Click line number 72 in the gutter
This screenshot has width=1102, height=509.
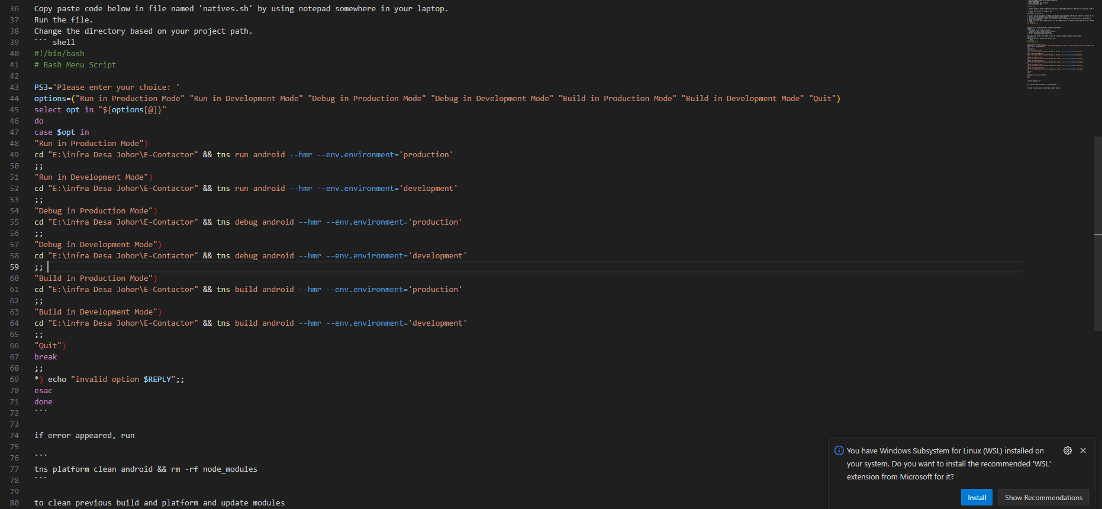pyautogui.click(x=14, y=413)
